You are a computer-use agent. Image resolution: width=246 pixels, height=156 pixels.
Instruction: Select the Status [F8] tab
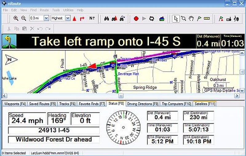[116, 103]
